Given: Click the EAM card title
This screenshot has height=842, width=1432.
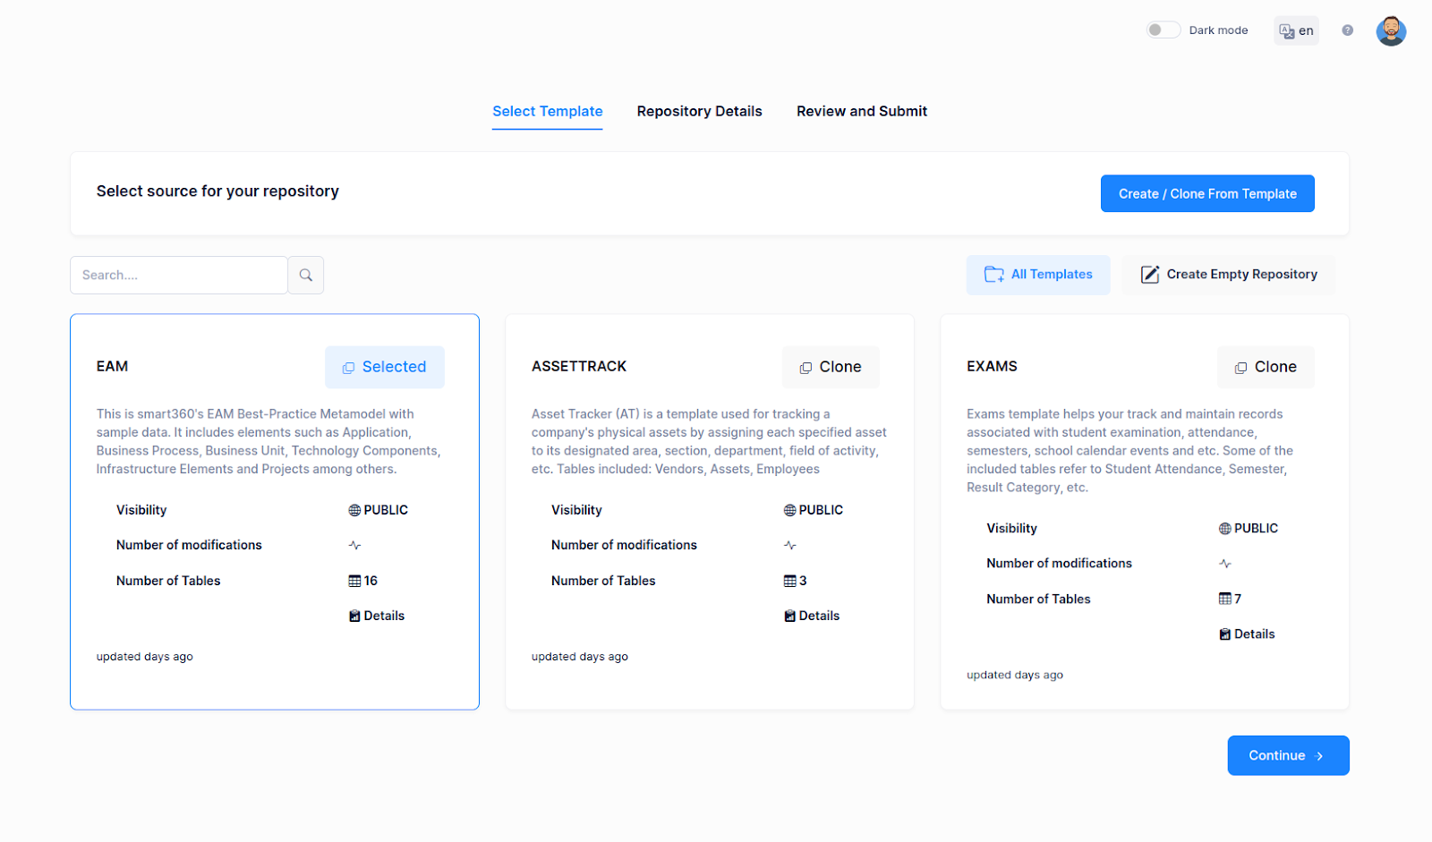Looking at the screenshot, I should (112, 366).
